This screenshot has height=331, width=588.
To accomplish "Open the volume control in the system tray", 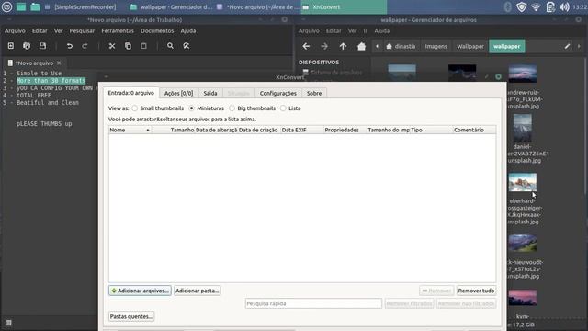I will click(564, 6).
